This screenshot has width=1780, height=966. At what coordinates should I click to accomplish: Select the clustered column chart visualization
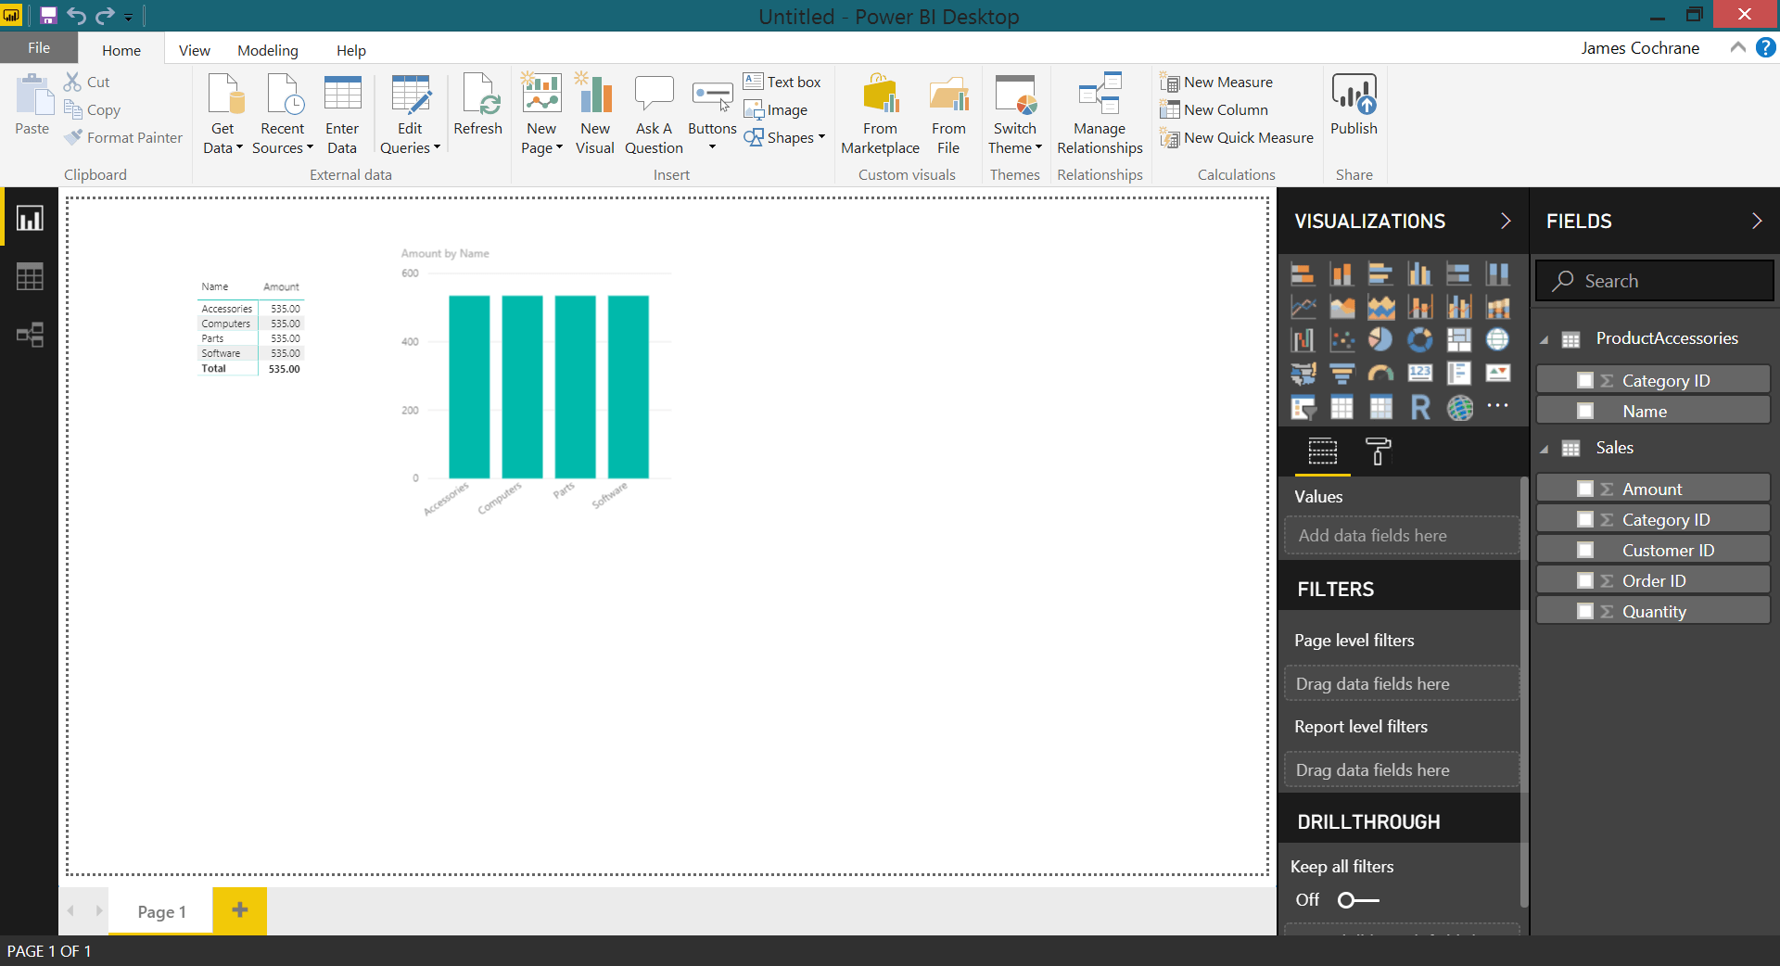click(1419, 273)
